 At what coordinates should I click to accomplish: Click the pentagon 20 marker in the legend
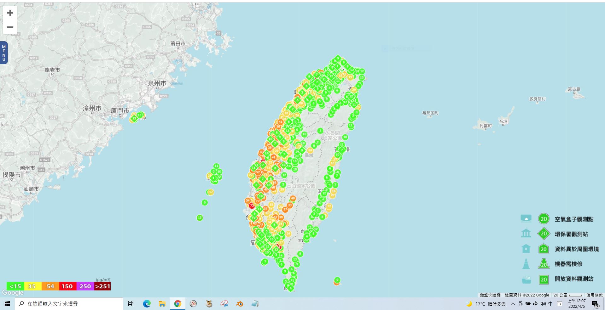544,249
